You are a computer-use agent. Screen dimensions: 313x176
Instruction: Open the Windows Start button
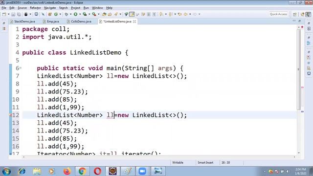coord(6,171)
